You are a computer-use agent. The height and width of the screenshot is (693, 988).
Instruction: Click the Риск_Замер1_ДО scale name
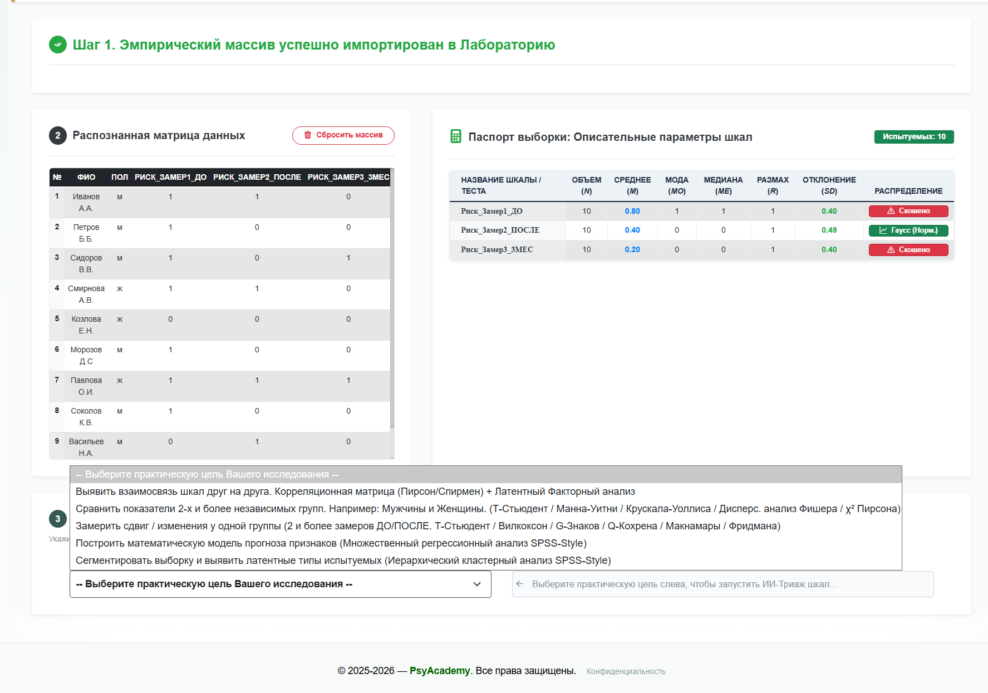[x=491, y=211]
